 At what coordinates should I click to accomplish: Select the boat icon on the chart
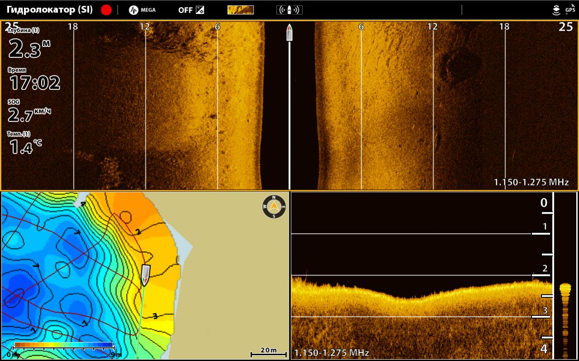[145, 275]
